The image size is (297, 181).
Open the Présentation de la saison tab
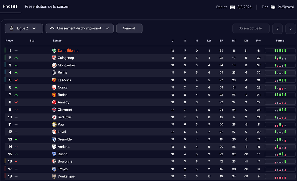point(47,7)
